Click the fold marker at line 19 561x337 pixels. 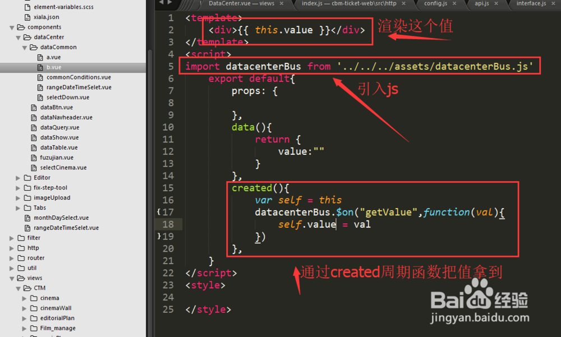[159, 236]
